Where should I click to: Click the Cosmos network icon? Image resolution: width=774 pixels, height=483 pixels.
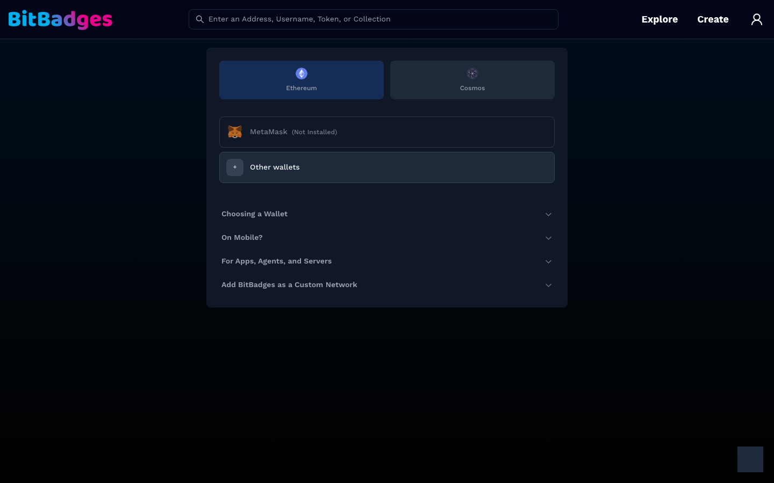coord(472,74)
